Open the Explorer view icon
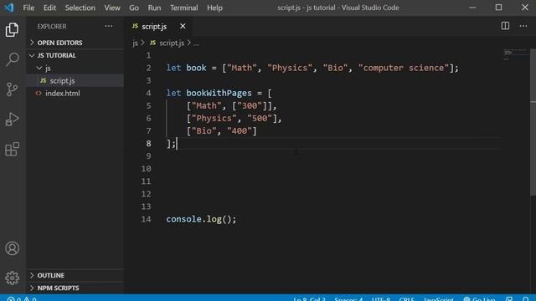 point(12,30)
